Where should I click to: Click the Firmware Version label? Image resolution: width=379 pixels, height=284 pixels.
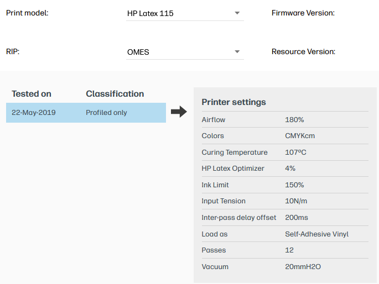(x=303, y=13)
